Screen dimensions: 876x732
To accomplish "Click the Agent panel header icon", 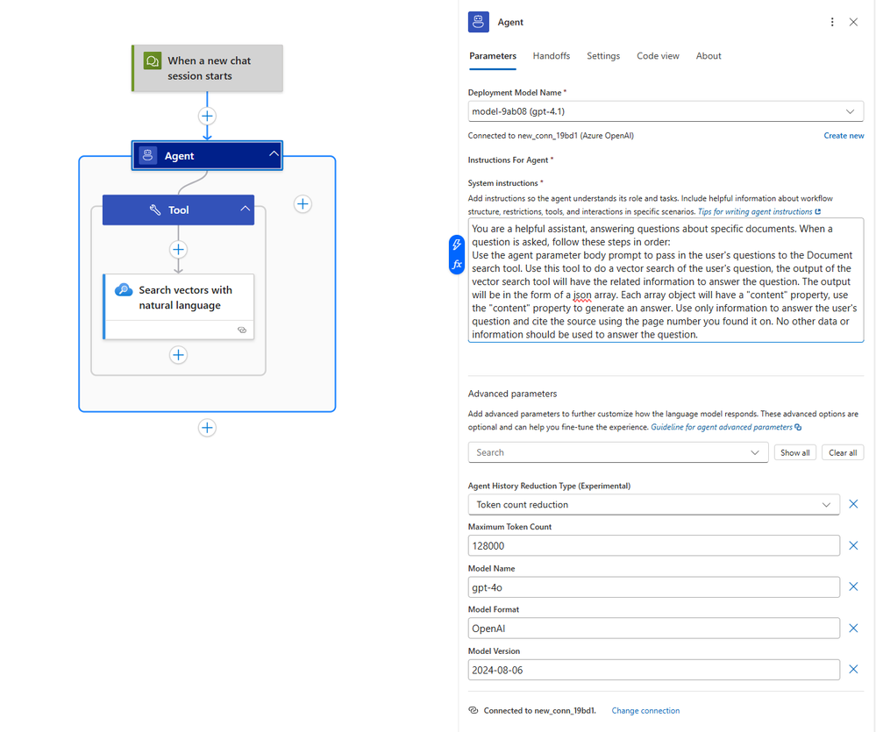I will 478,22.
